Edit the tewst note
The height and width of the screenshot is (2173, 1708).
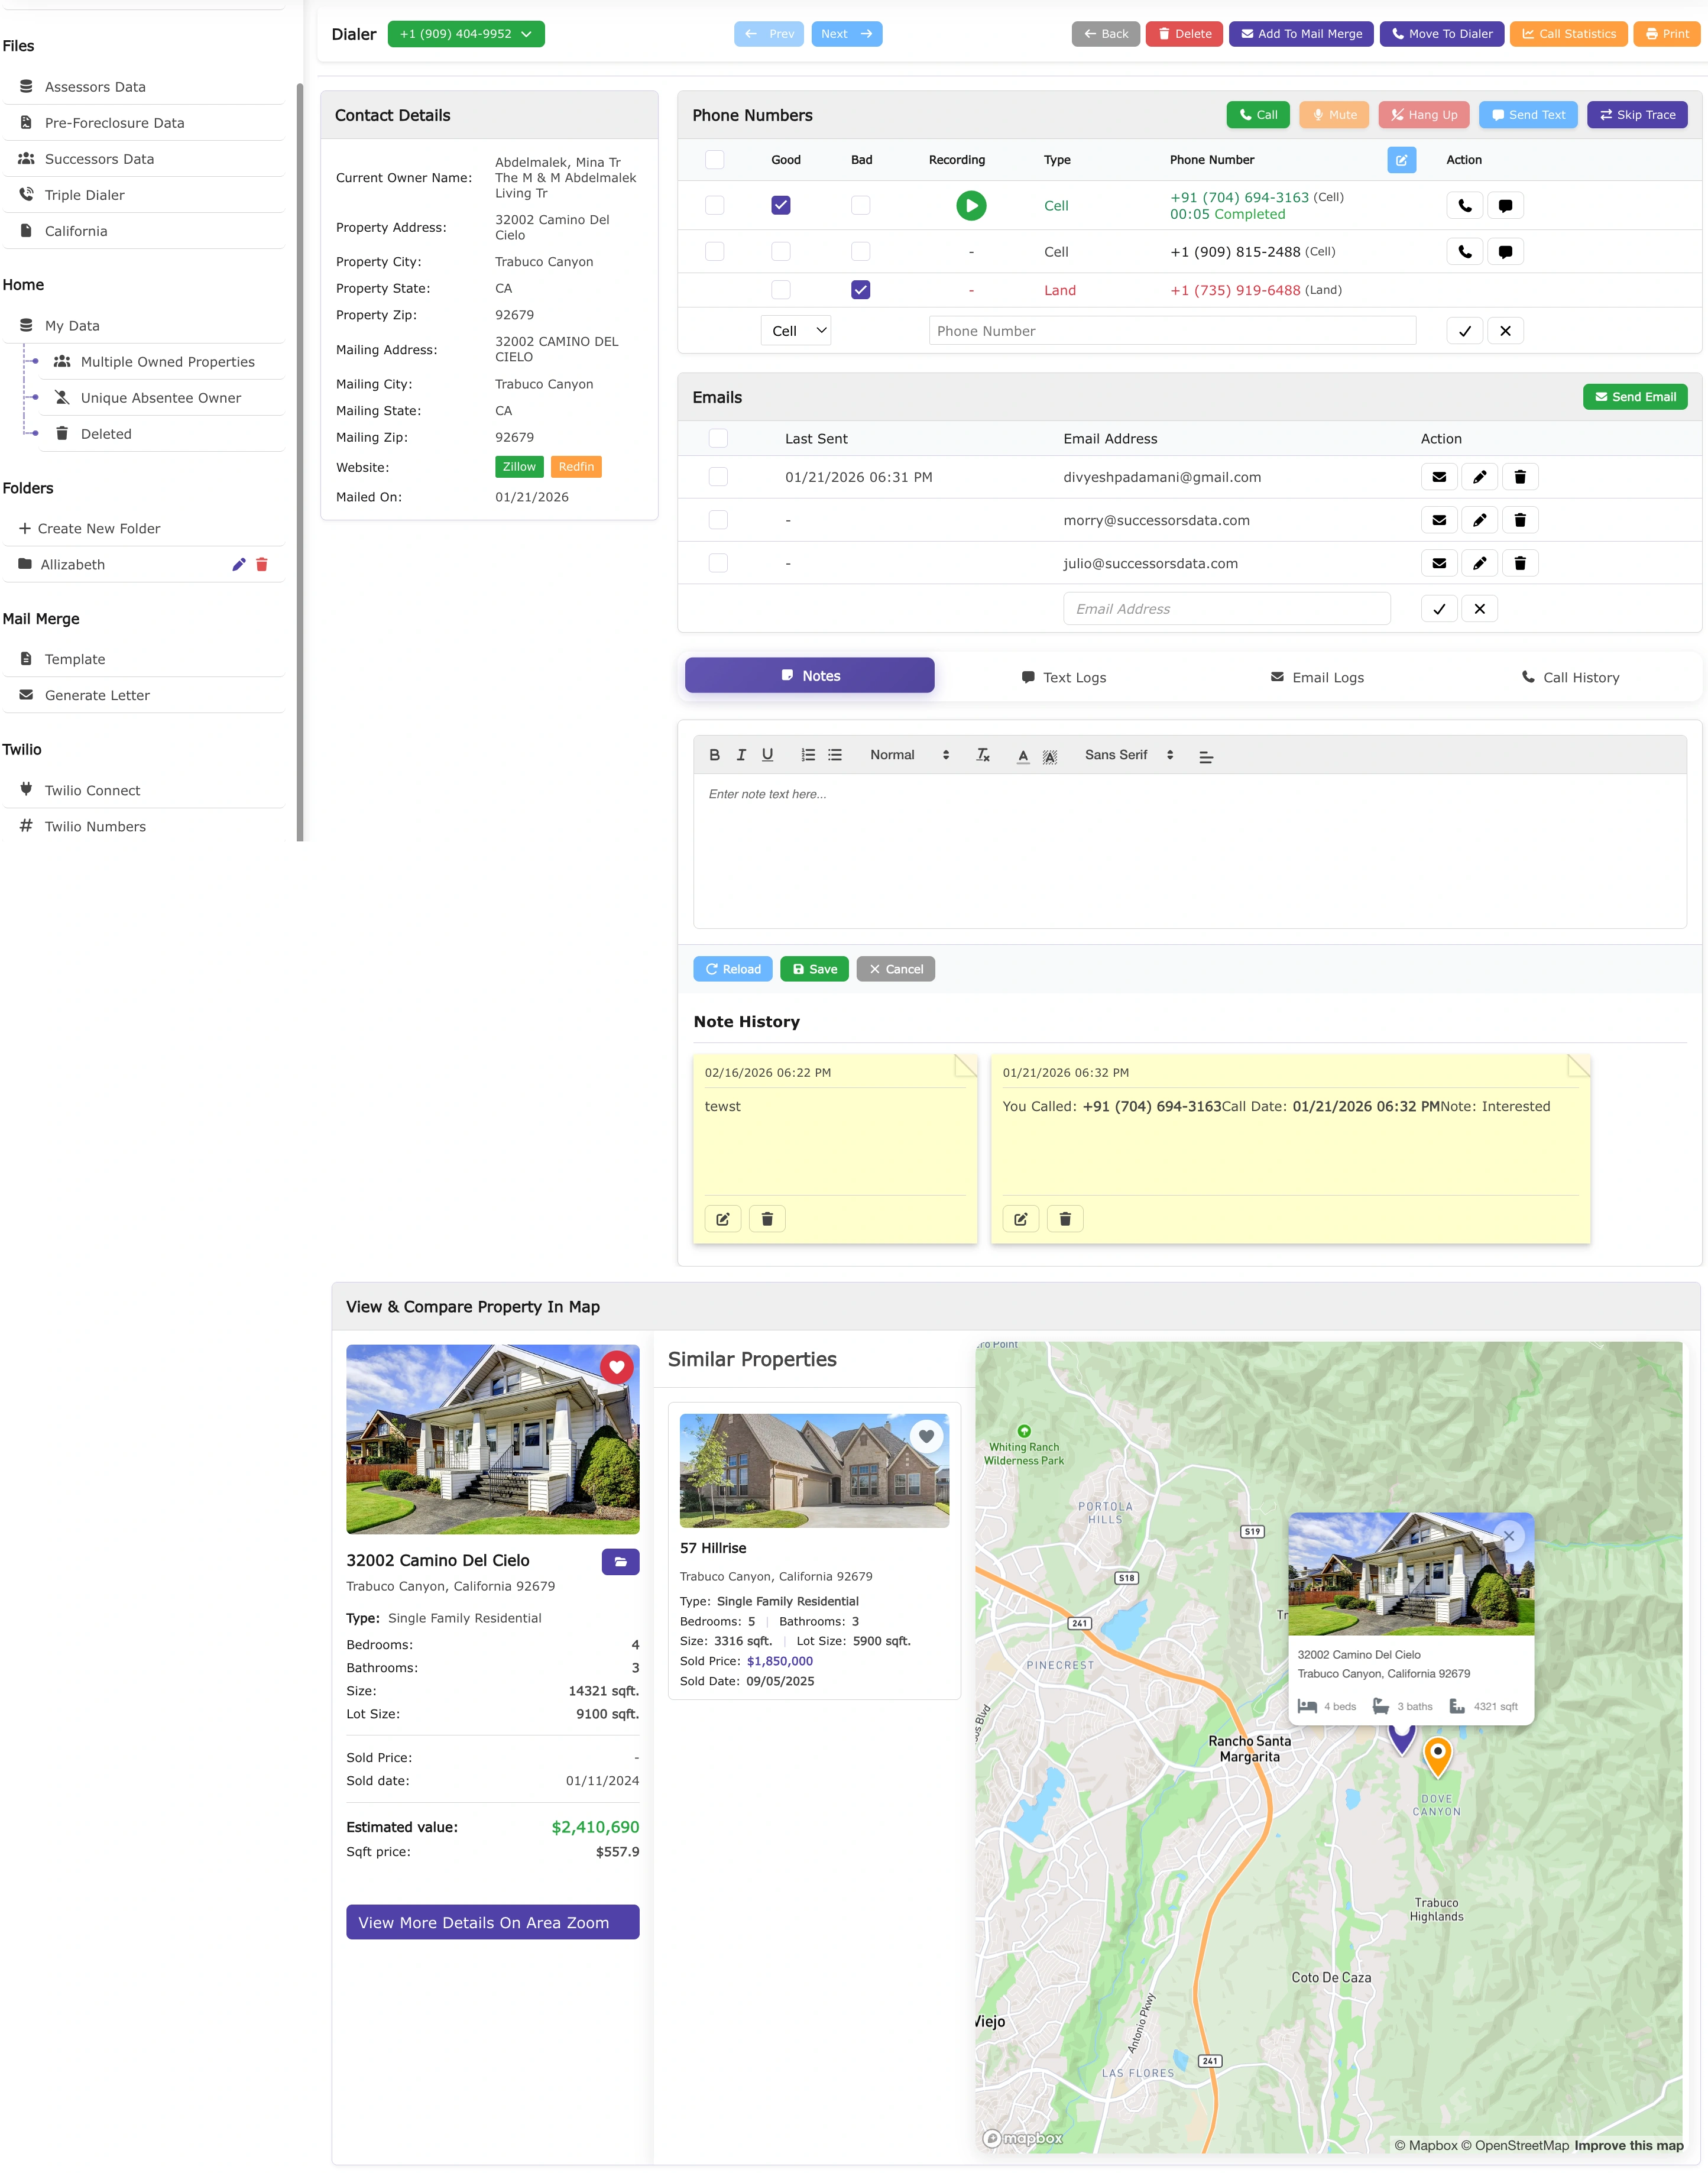[x=722, y=1218]
